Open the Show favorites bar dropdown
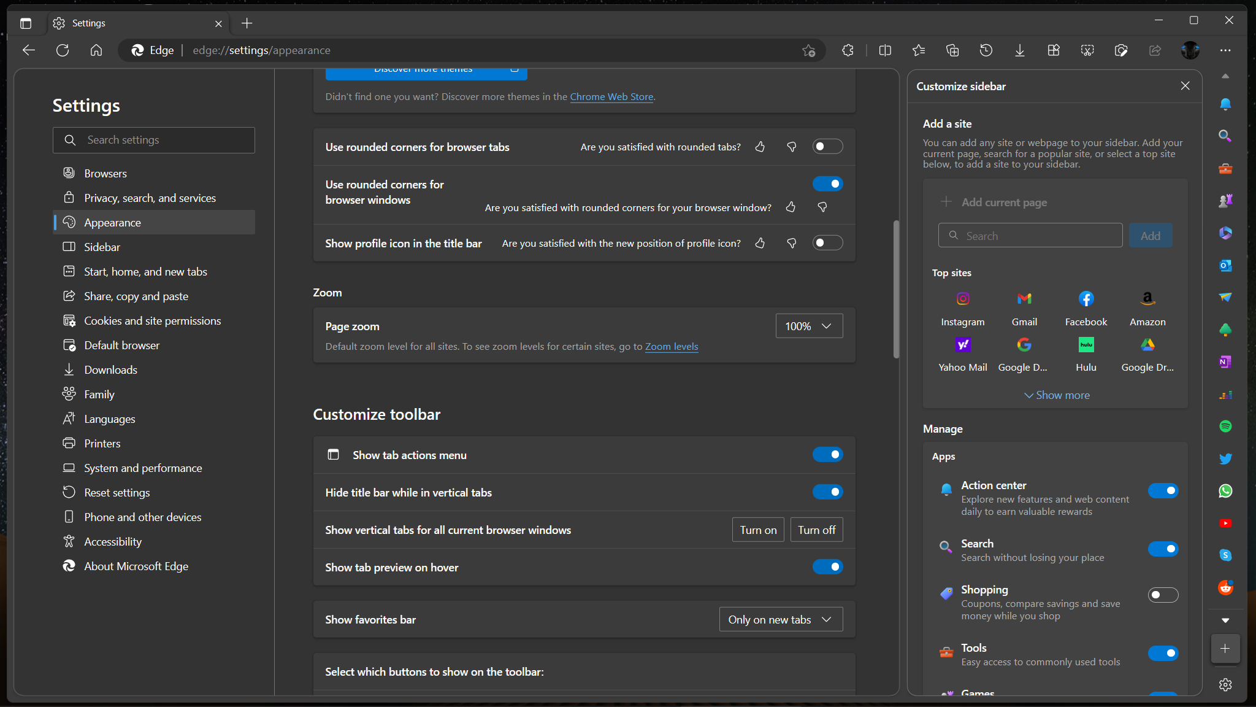Screen dimensions: 1256x707 point(780,619)
